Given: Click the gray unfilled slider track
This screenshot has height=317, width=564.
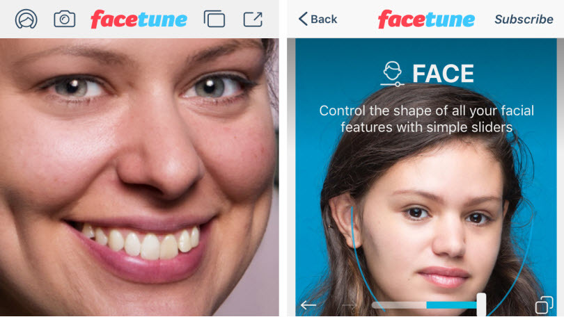Looking at the screenshot, I should click(x=399, y=305).
